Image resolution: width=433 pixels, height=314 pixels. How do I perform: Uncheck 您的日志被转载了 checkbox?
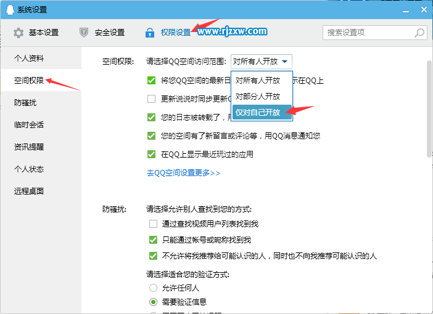(151, 117)
